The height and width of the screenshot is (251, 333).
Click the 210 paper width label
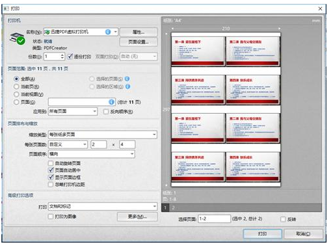[x=226, y=29]
